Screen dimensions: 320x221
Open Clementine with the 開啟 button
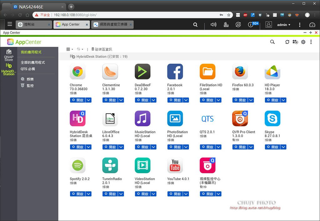[x=110, y=100]
